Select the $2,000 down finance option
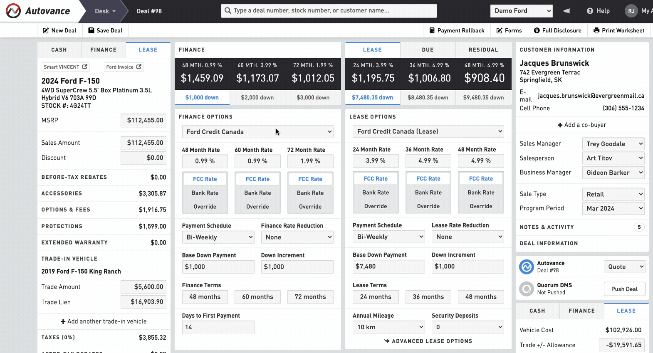The width and height of the screenshot is (653, 353). pos(257,97)
